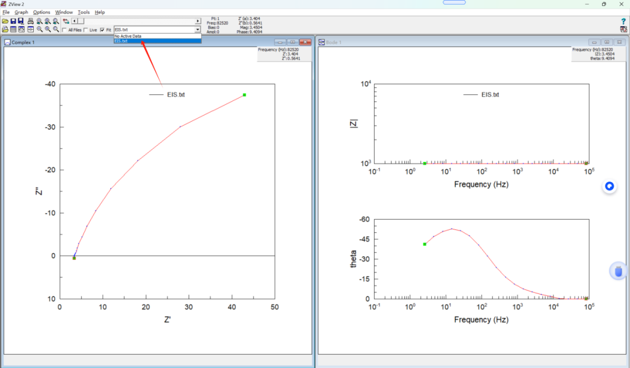630x368 pixels.
Task: Click the swap data red-green arrows icon
Action: (x=66, y=21)
